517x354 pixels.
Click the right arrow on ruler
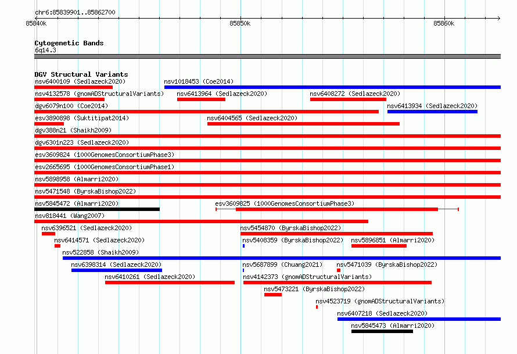(498, 18)
